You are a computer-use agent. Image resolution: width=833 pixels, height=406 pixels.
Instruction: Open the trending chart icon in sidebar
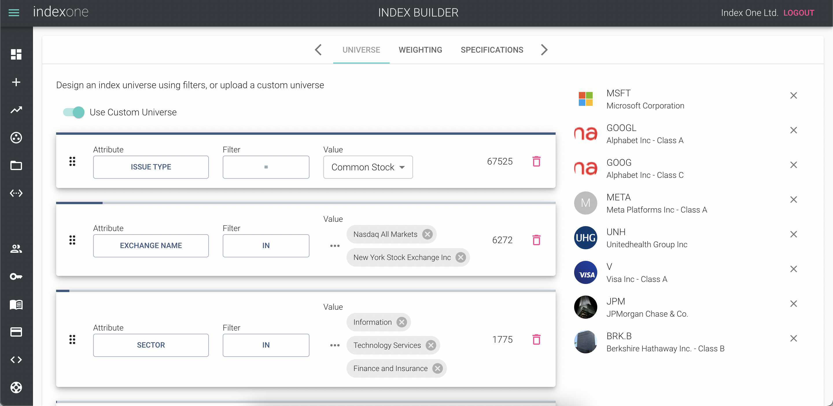point(16,110)
